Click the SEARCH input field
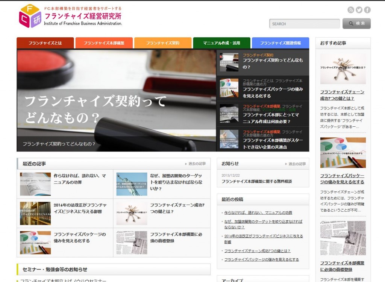 click(305, 23)
